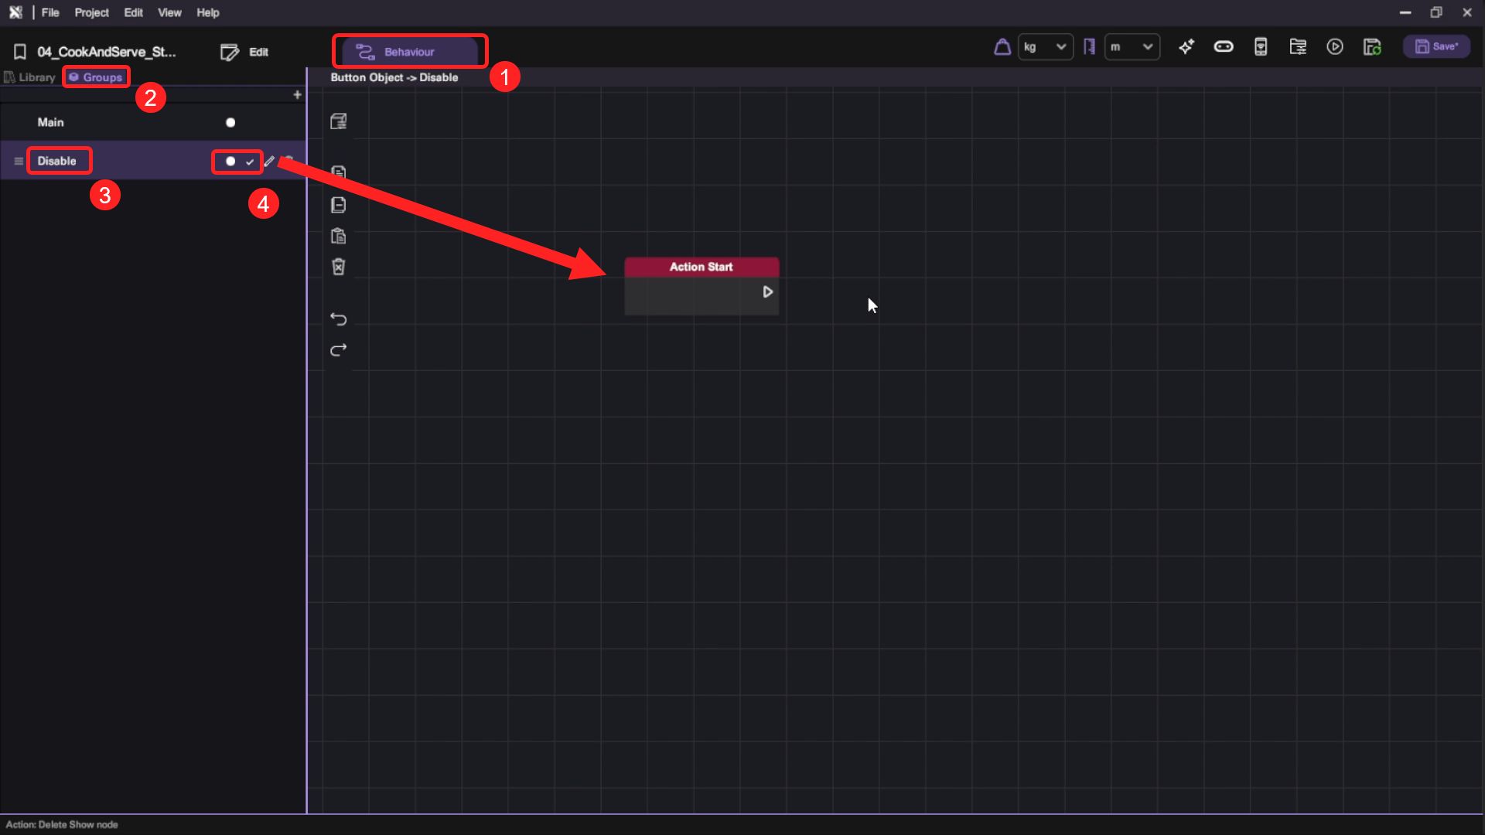Screen dimensions: 1485x835
Task: Click the save-and-refresh icon
Action: click(x=1372, y=47)
